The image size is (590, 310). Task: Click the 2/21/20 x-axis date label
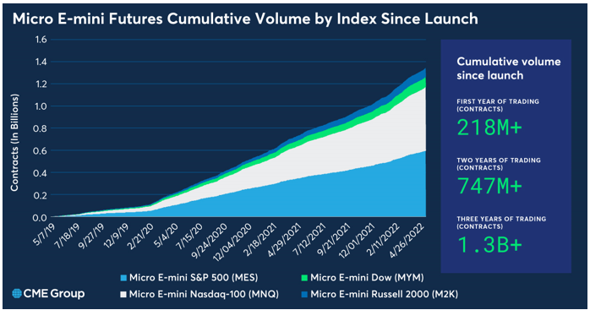tap(141, 236)
